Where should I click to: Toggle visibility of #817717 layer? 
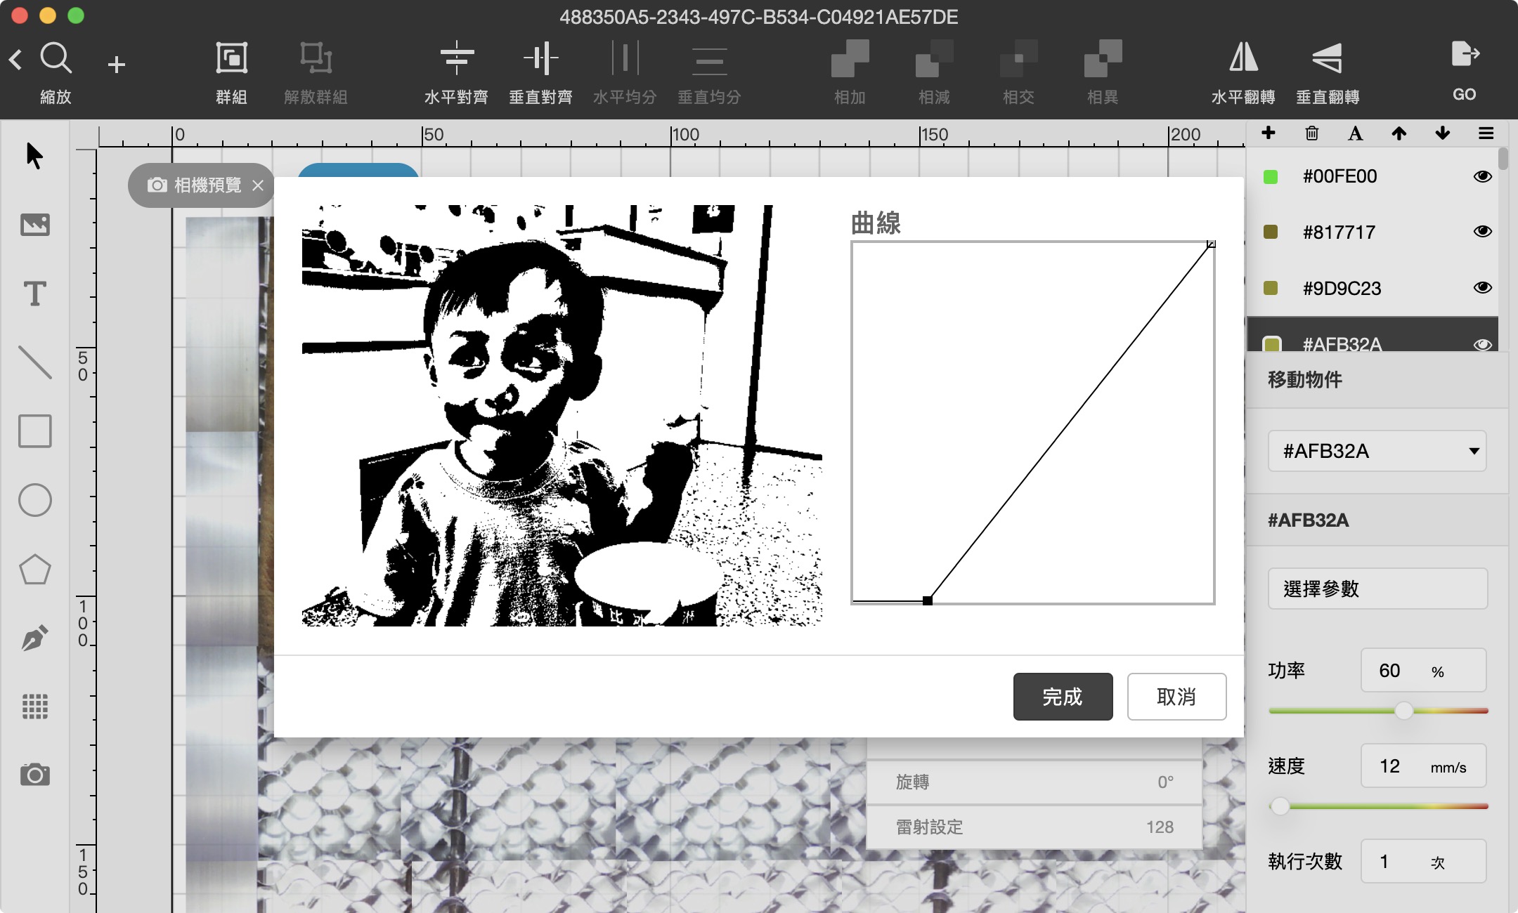click(x=1482, y=232)
